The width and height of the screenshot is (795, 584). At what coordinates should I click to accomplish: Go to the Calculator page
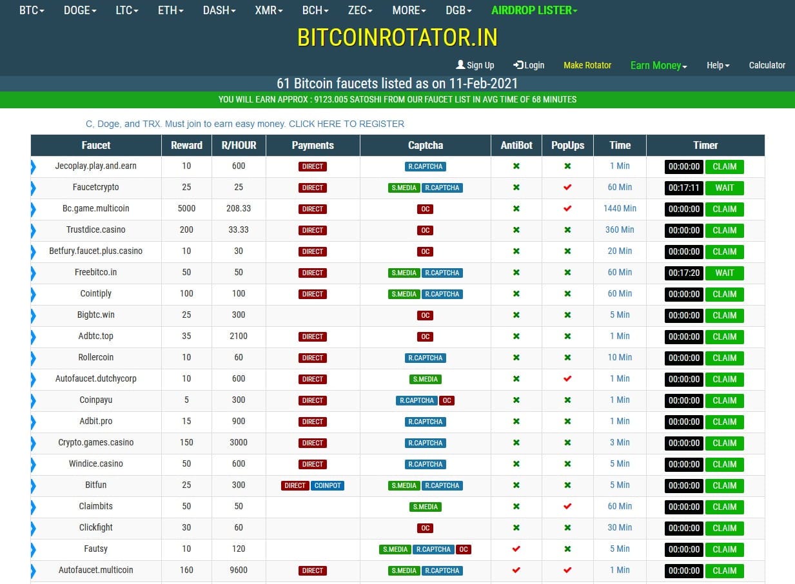point(767,65)
